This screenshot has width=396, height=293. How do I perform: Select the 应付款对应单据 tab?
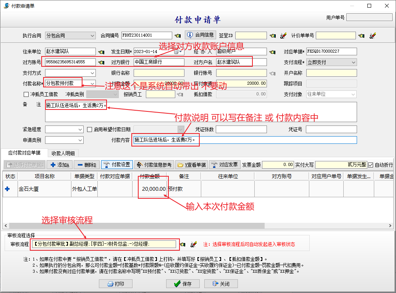click(x=24, y=153)
